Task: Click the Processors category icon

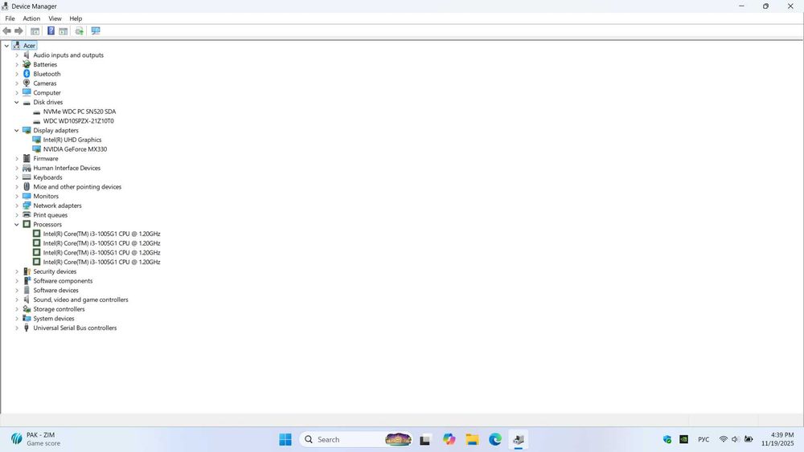Action: point(27,224)
